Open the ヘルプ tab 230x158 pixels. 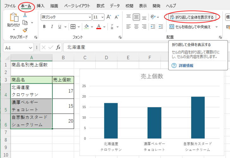tap(171, 6)
